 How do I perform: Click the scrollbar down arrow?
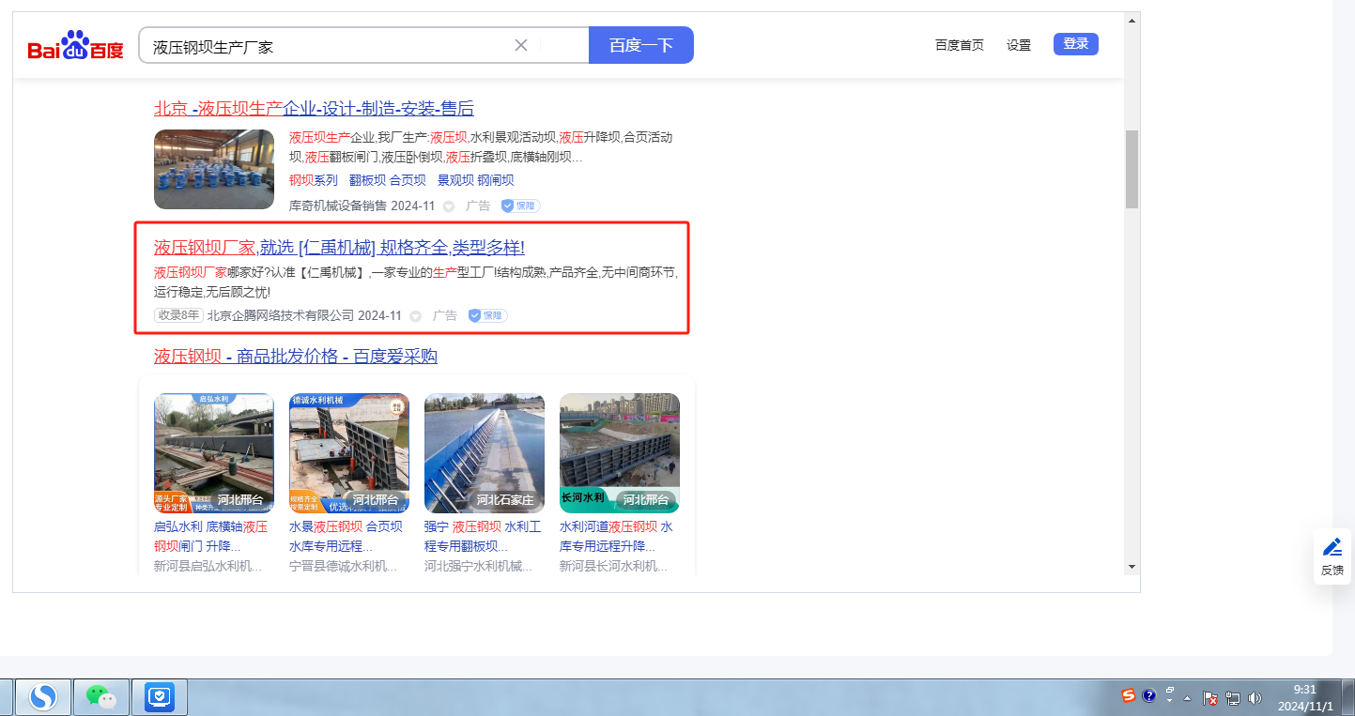pyautogui.click(x=1132, y=567)
